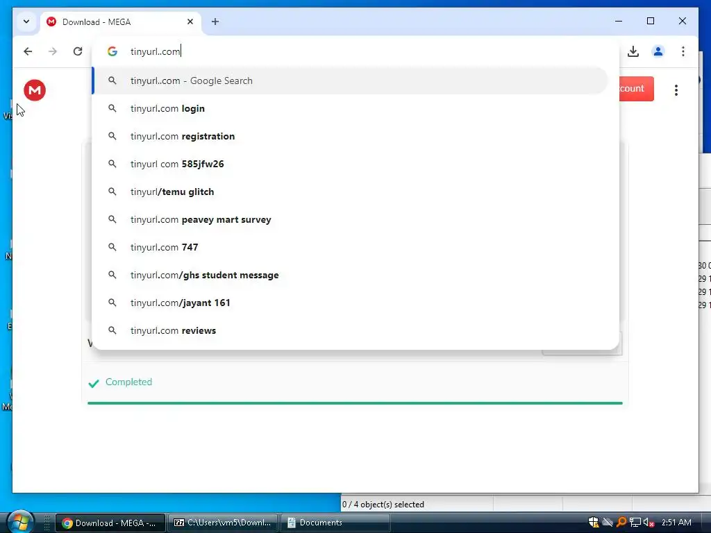Image resolution: width=711 pixels, height=533 pixels.
Task: Open Chrome's three-dot menu
Action: pyautogui.click(x=683, y=51)
